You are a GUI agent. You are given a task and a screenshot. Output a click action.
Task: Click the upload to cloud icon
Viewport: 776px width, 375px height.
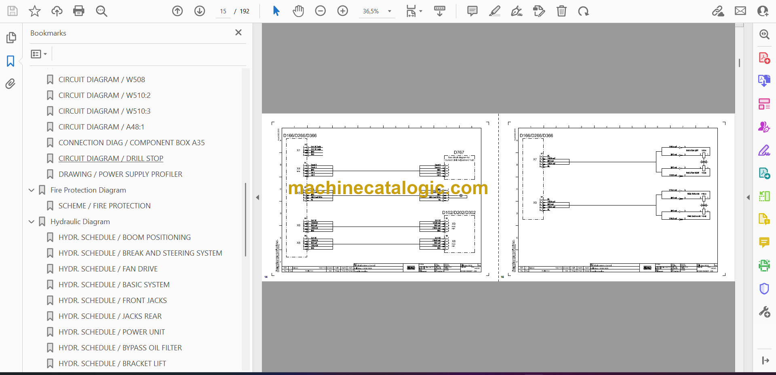click(57, 11)
